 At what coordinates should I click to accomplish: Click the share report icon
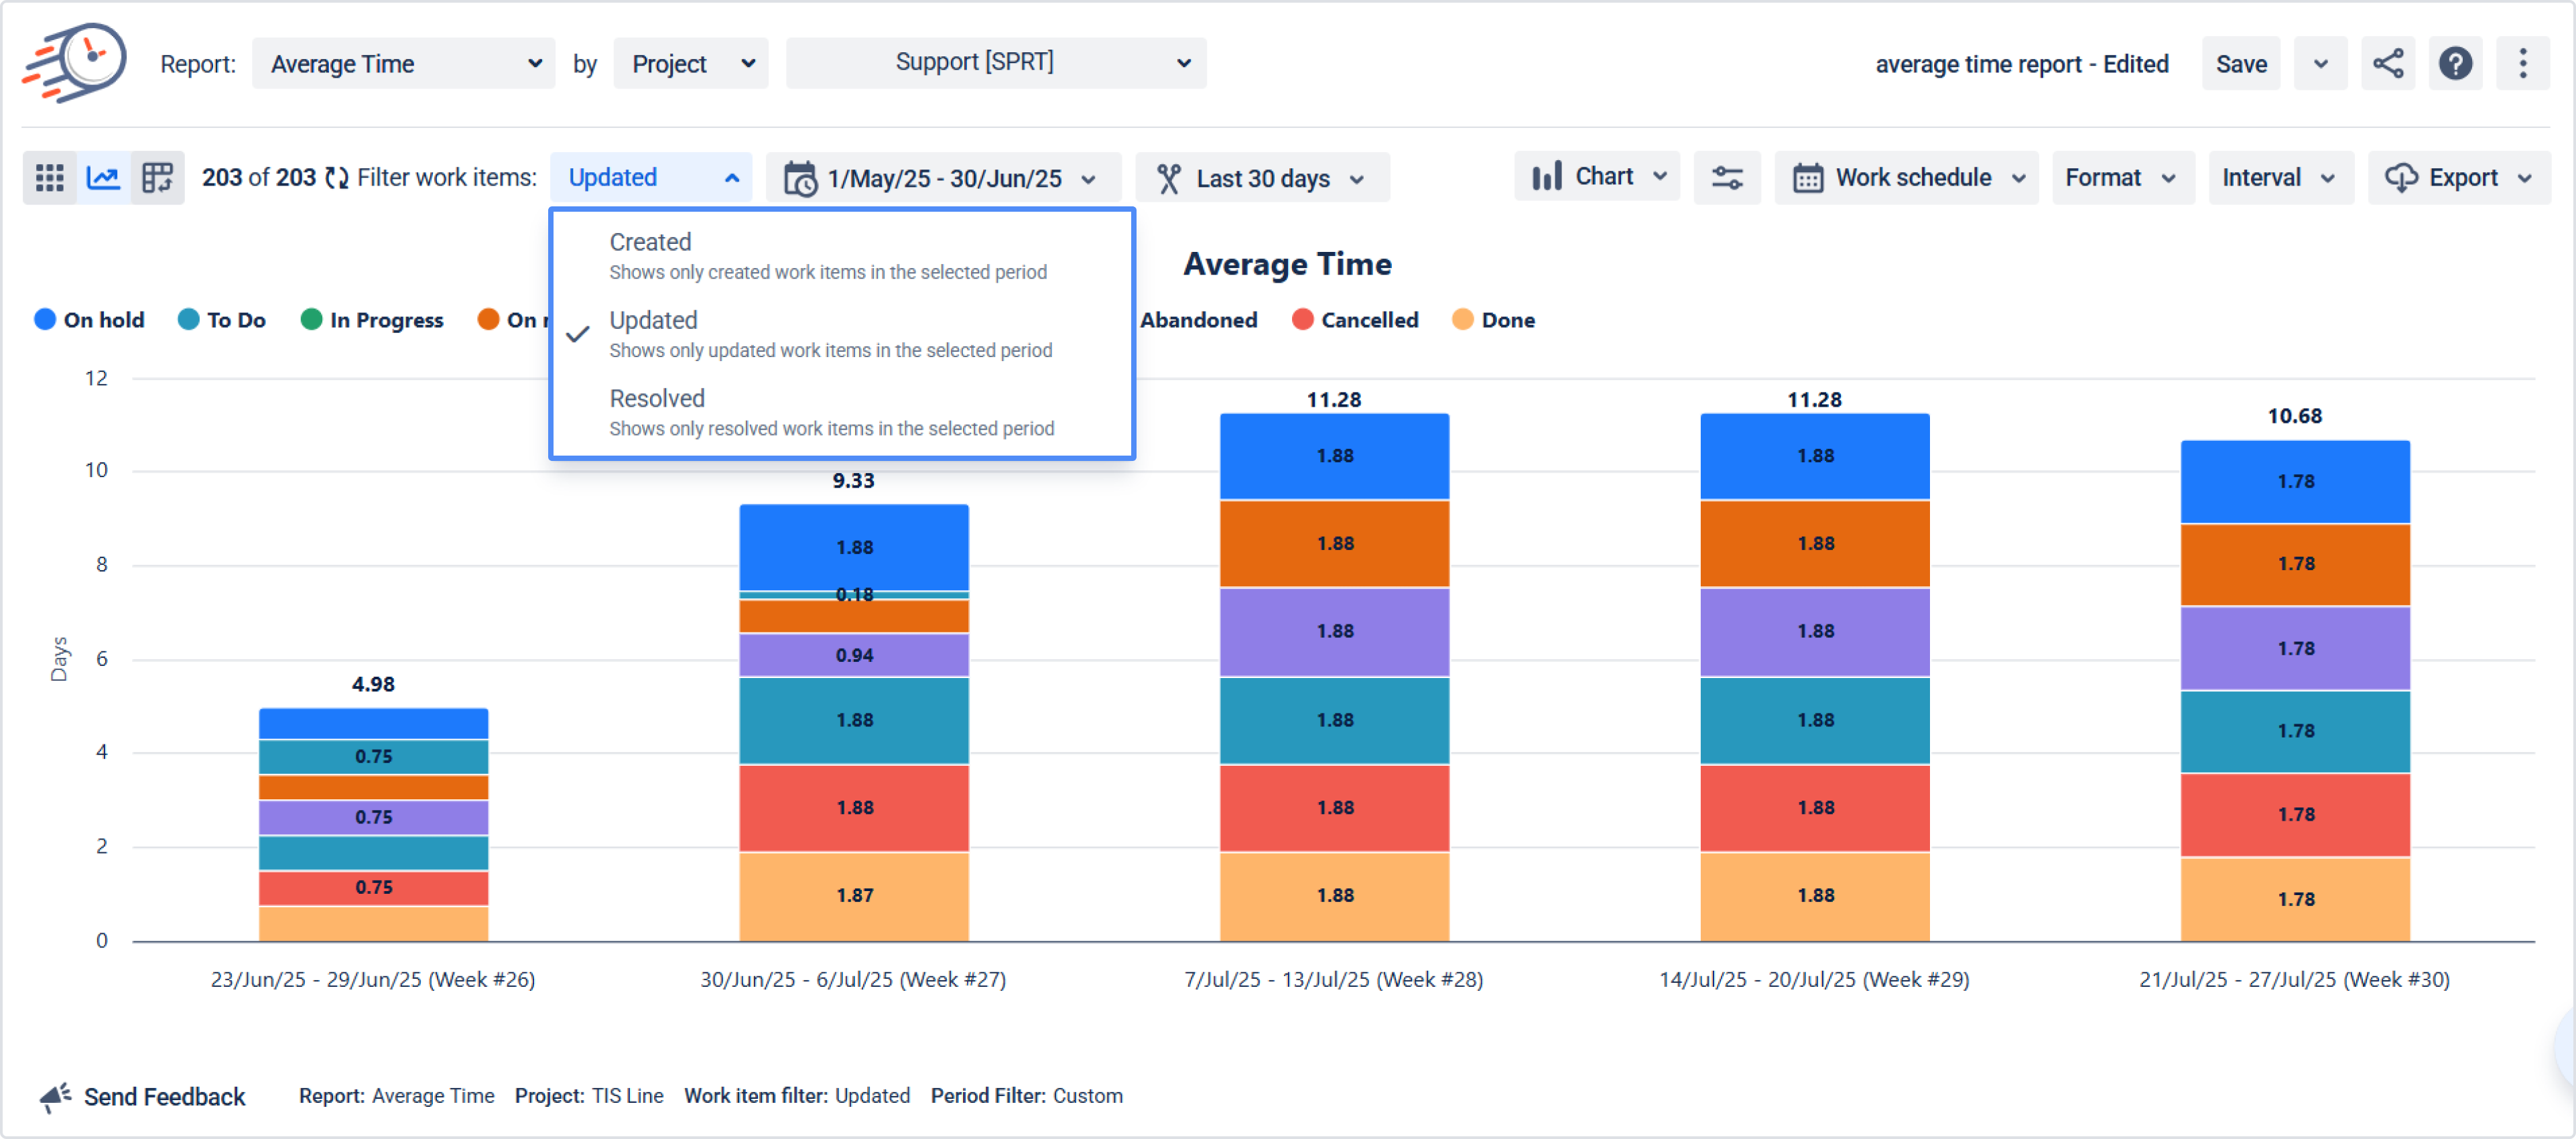(2388, 64)
